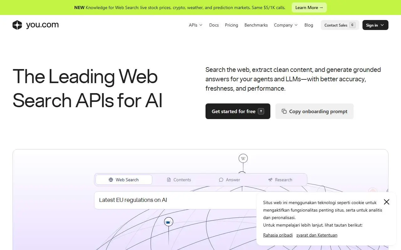Visit the Blog link
401x250 pixels.
click(309, 25)
